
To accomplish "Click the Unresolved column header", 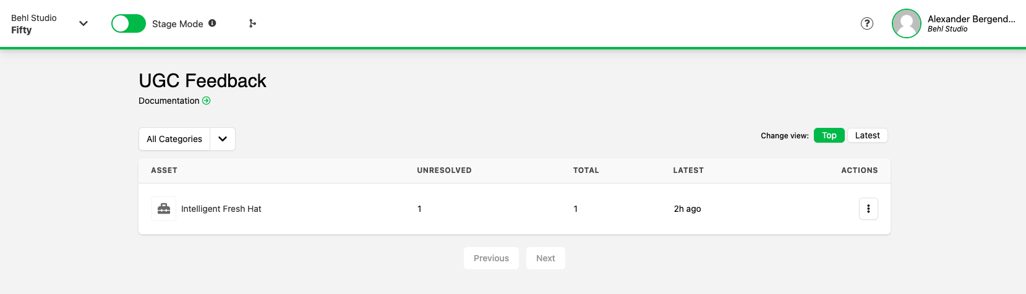I will click(444, 170).
